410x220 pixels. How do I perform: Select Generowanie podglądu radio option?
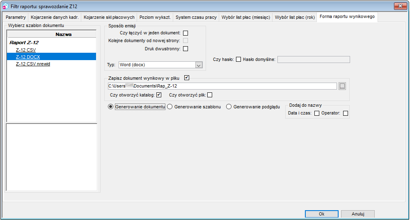tap(229, 107)
